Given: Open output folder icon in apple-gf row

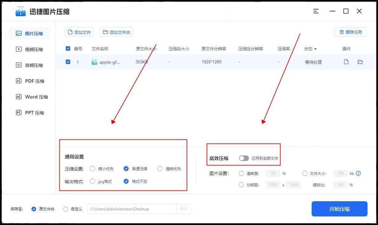Looking at the screenshot, I should 360,62.
